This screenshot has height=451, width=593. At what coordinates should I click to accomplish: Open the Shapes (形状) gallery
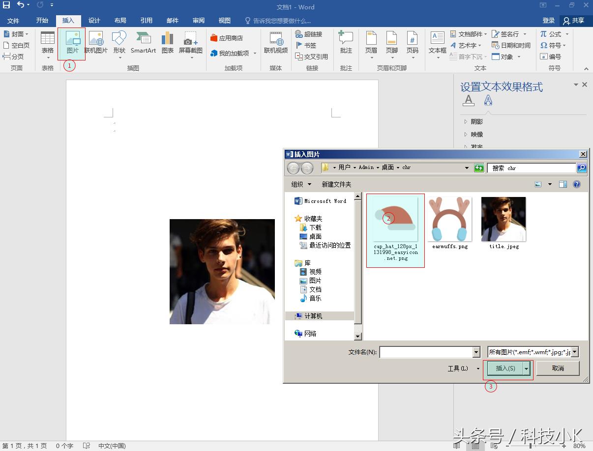click(119, 43)
